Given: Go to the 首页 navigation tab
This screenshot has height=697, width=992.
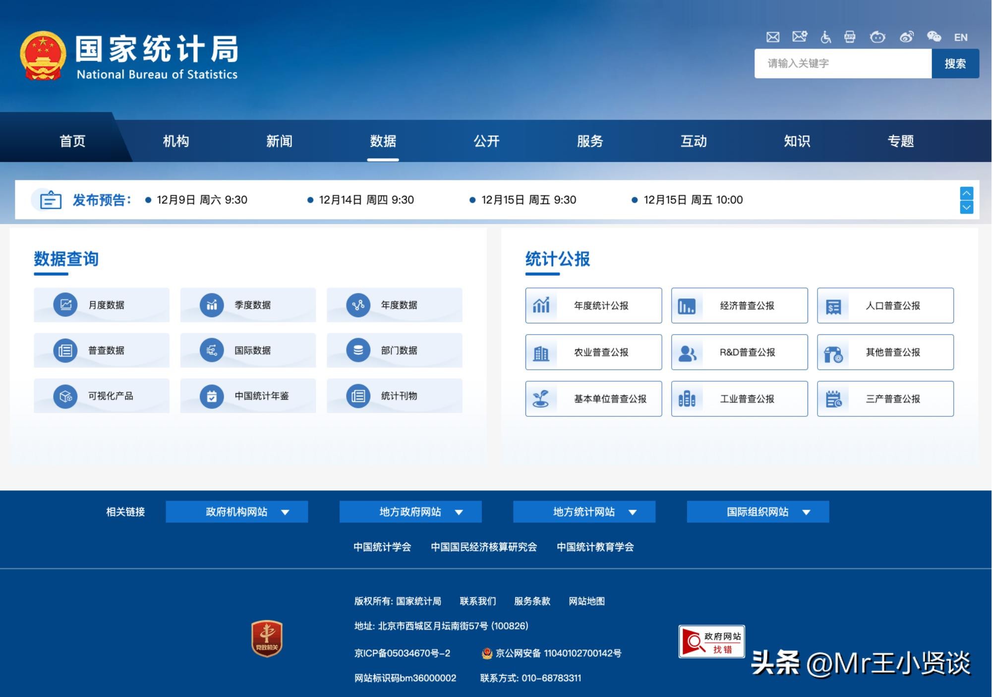Looking at the screenshot, I should click(x=72, y=141).
